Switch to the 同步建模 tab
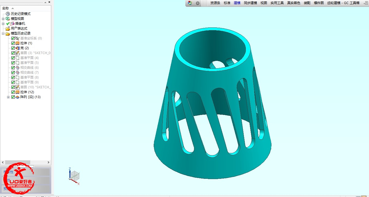The image size is (369, 197). [x=250, y=3]
